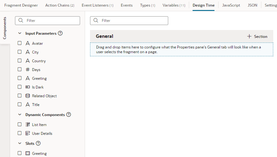
Task: Click the Dynamic Components help icon
Action: 69,114
